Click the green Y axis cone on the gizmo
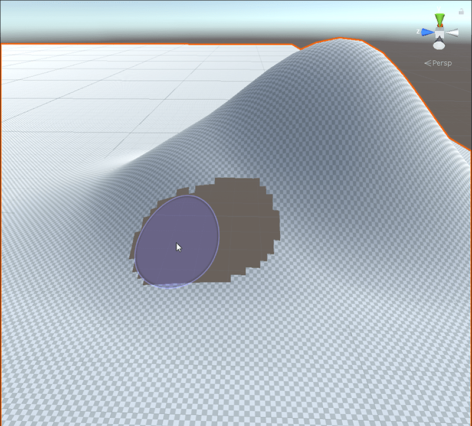 [x=440, y=18]
